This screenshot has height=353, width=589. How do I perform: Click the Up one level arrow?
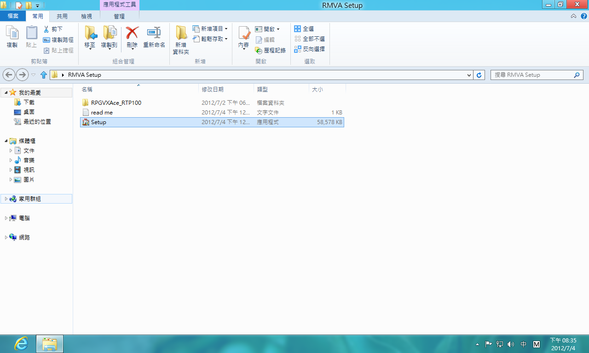coord(44,75)
